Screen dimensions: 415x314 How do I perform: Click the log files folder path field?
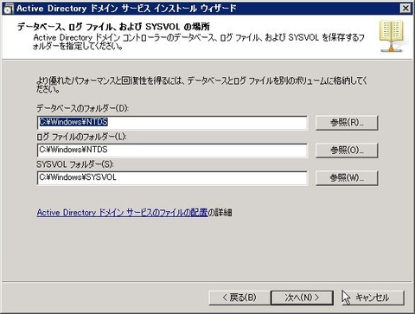[x=172, y=151]
